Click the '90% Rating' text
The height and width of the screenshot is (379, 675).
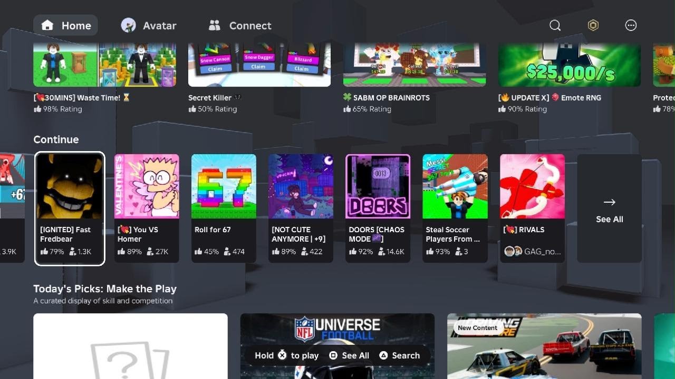coord(527,109)
